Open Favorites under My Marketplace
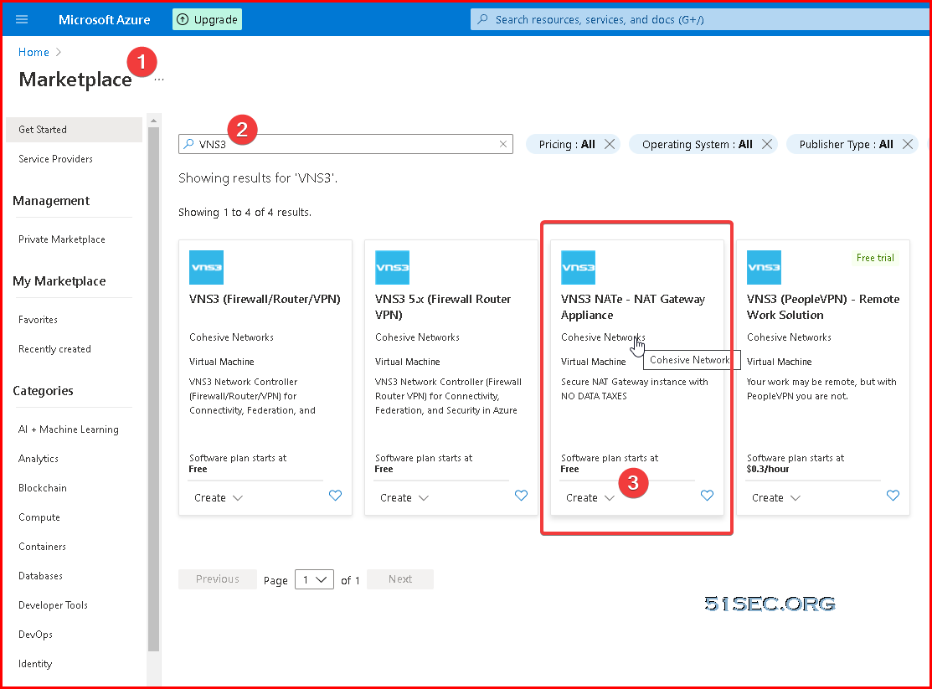 (x=38, y=319)
